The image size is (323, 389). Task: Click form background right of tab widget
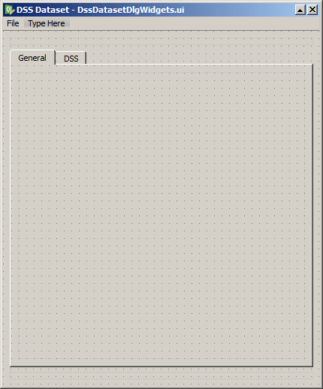(316, 216)
